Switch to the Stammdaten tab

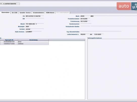(x=5, y=13)
